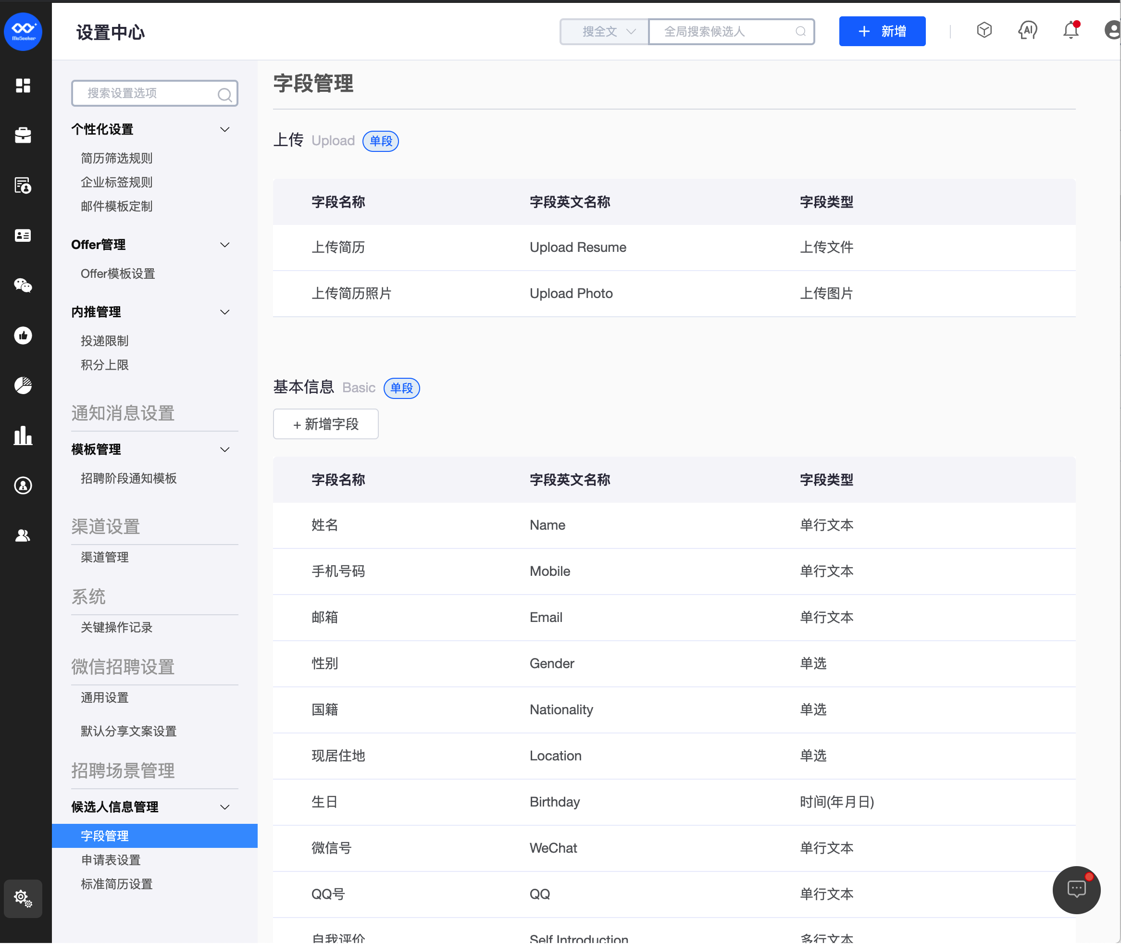The height and width of the screenshot is (944, 1121).
Task: Open the notification bell
Action: point(1071,30)
